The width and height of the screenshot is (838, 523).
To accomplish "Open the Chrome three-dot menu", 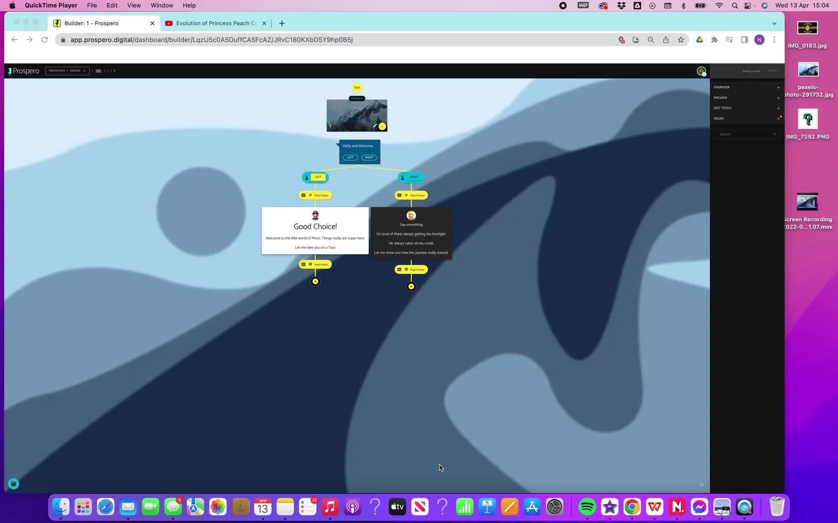I will point(774,40).
